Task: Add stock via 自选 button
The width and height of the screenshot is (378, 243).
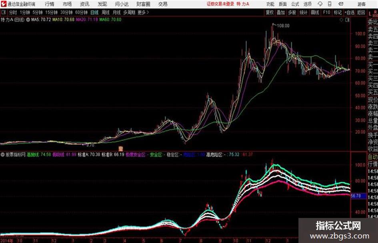Action: [x=349, y=12]
